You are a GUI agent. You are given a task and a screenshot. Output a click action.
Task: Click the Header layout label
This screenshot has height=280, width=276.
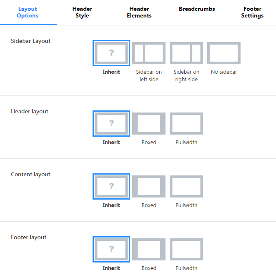click(30, 111)
